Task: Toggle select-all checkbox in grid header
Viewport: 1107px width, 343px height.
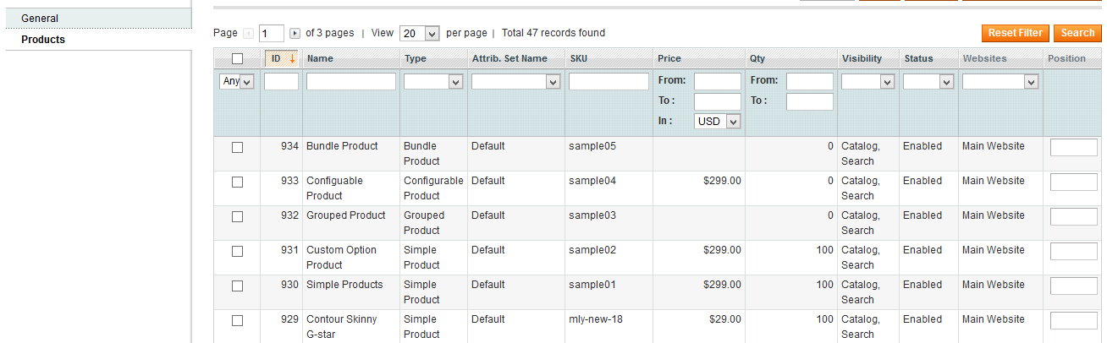Action: 237,58
